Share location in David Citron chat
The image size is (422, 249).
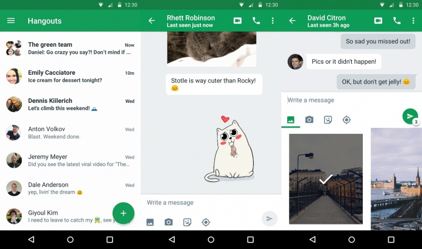tap(346, 120)
